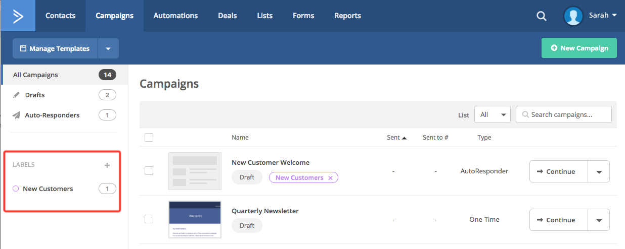625x249 pixels.
Task: Go to the Reports tab
Action: tap(347, 16)
